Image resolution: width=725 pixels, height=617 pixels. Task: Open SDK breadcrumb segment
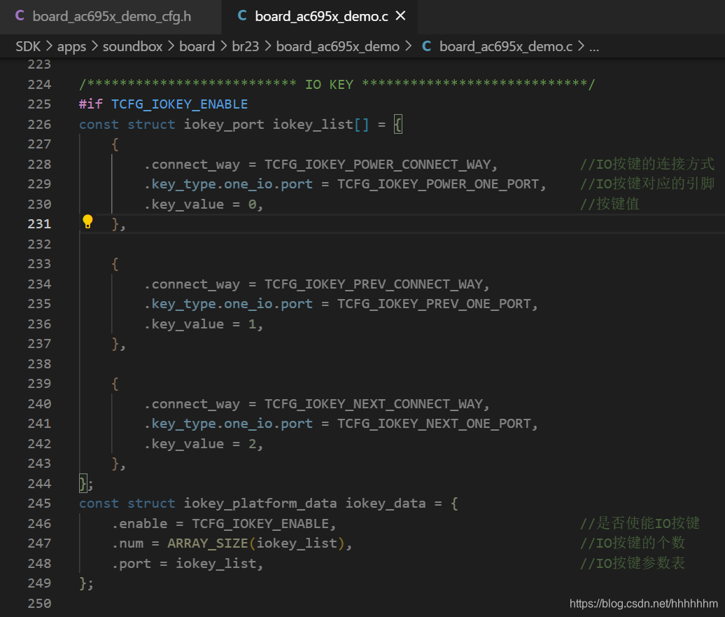tap(28, 46)
